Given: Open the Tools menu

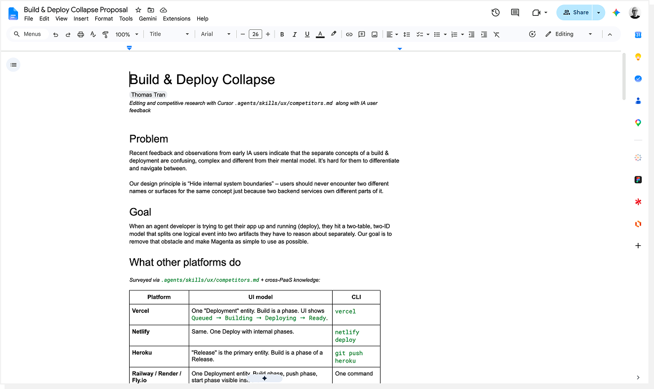Looking at the screenshot, I should point(126,19).
